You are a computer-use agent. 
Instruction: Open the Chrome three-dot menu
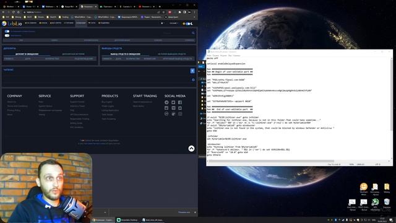coord(194,12)
